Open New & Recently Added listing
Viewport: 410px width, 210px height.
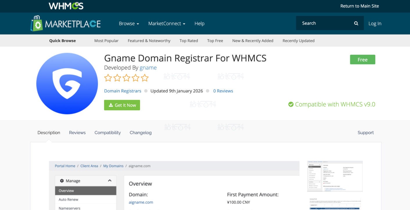tap(253, 41)
